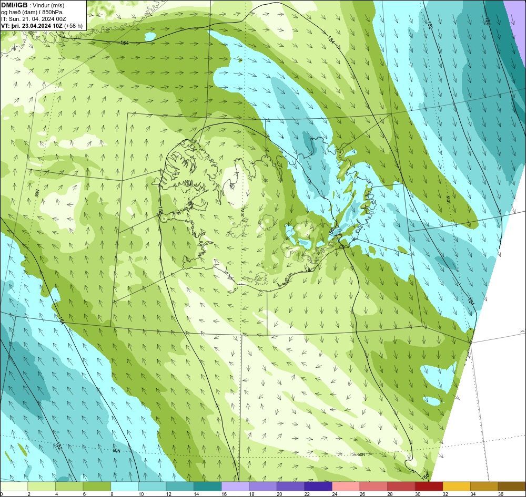
Task: Click legend tick number '36'
Action: [501, 494]
